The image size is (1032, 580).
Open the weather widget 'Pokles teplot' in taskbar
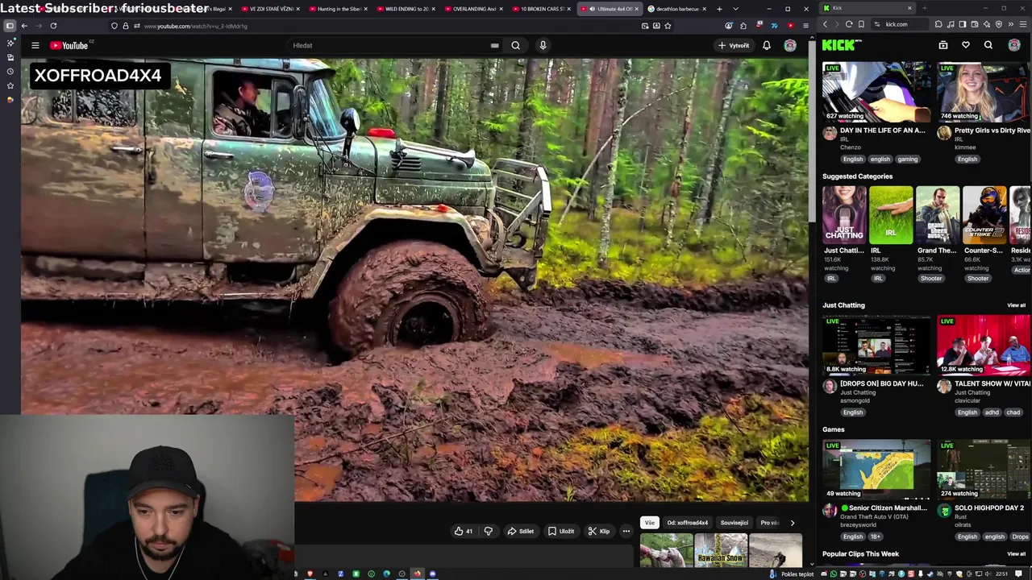[791, 574]
